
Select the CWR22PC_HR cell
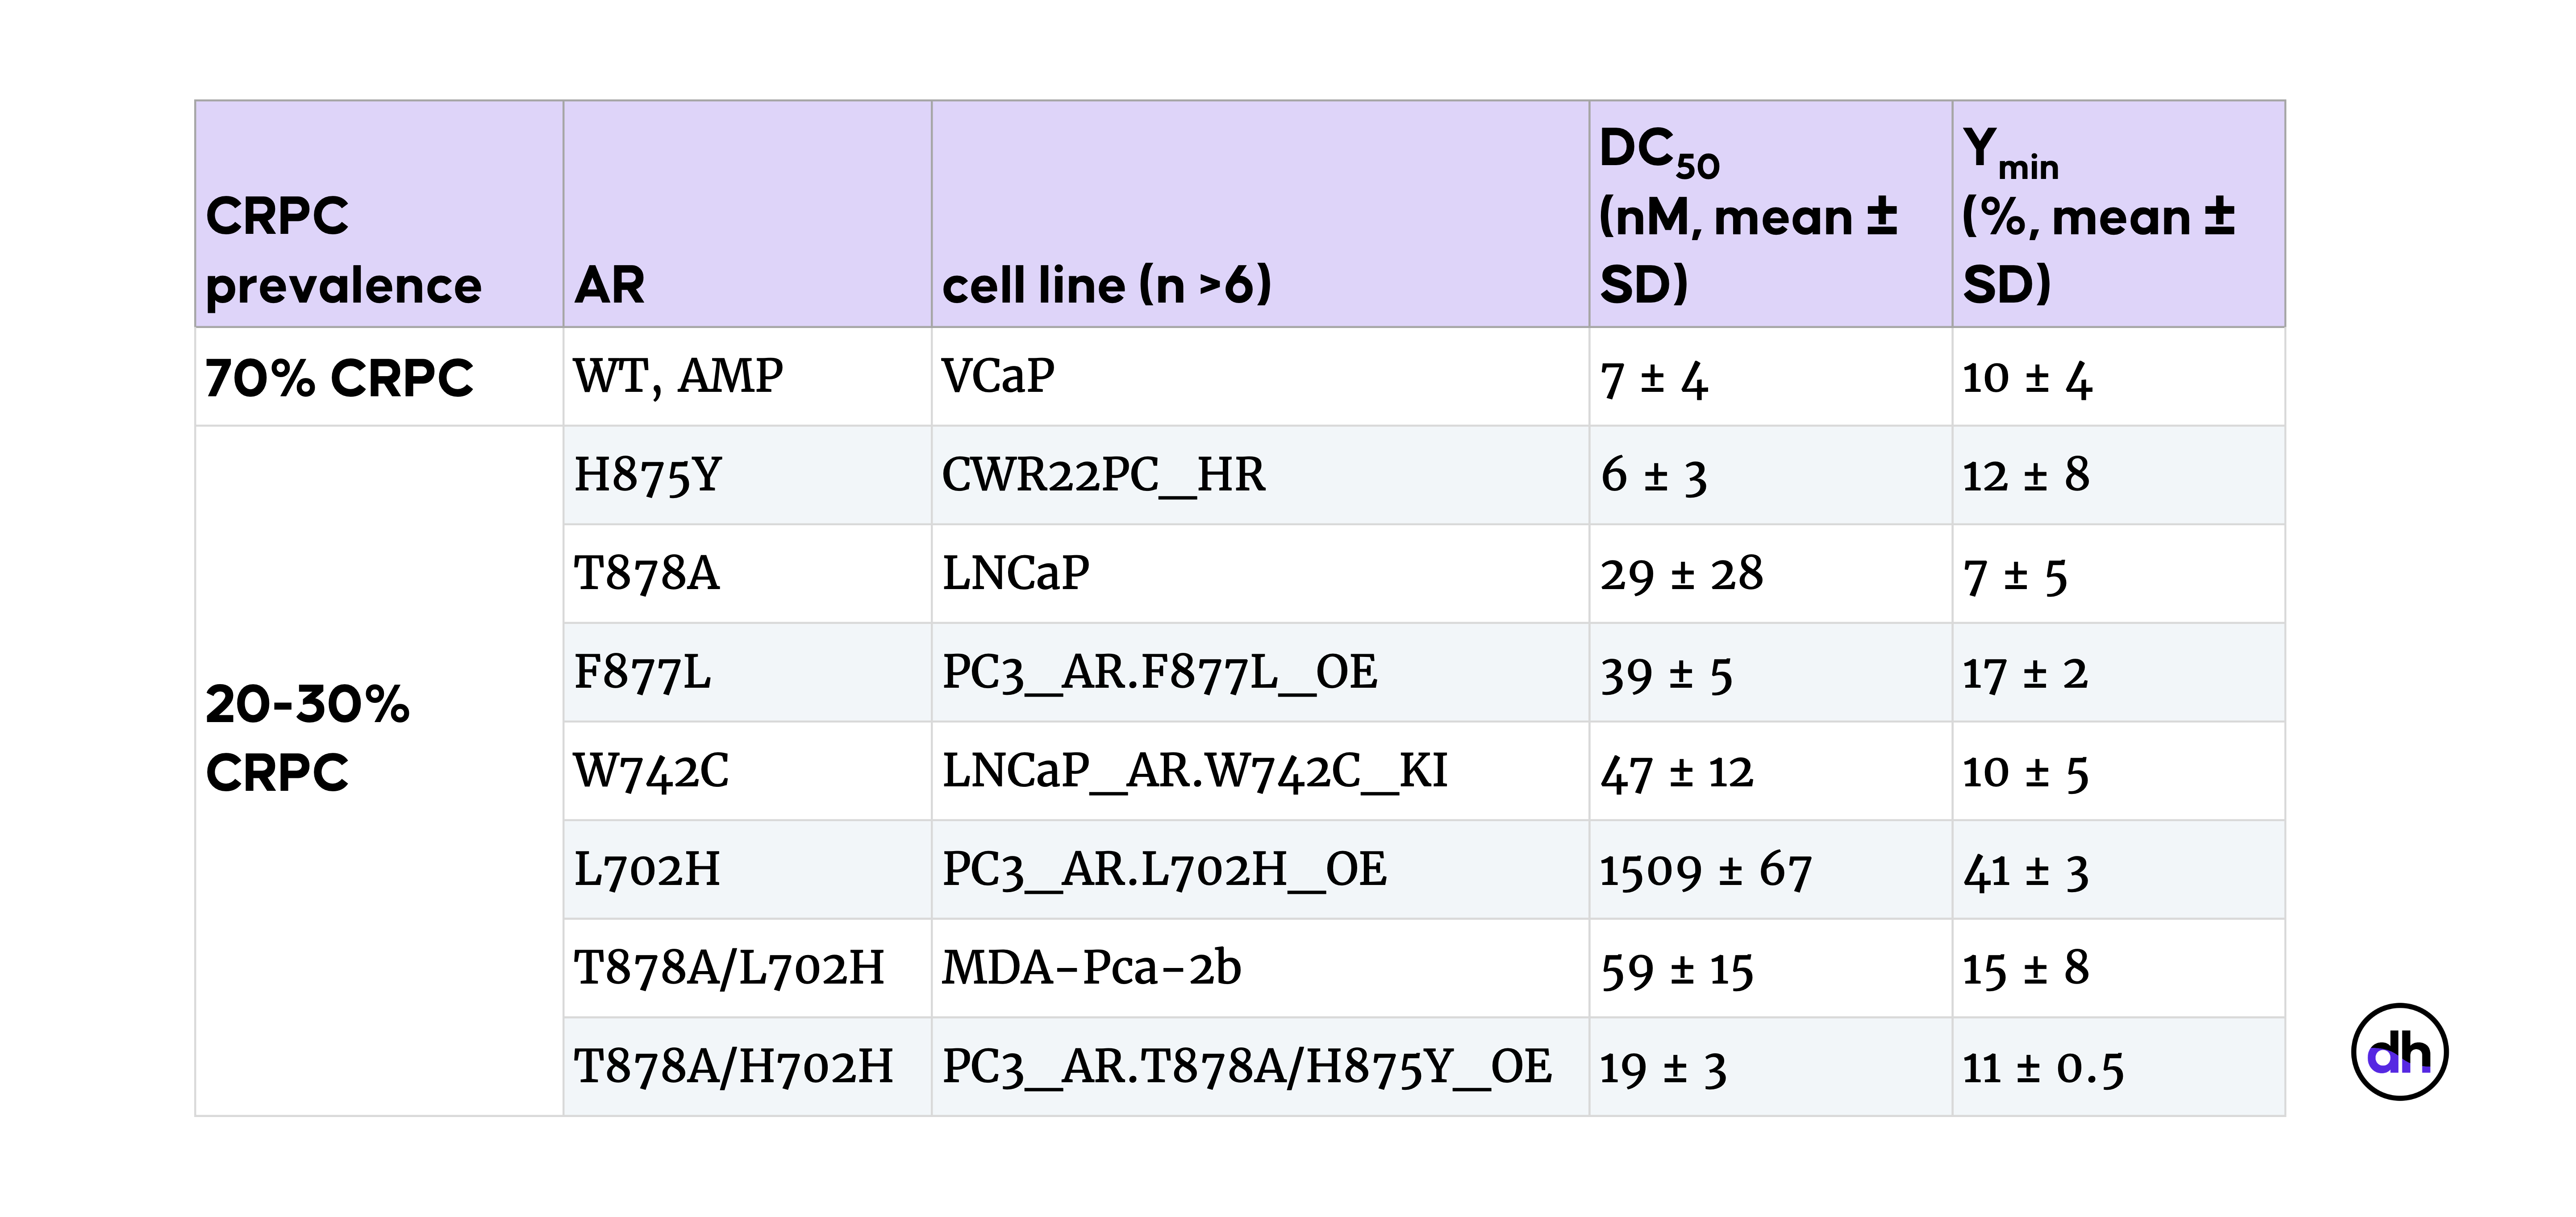[x=1260, y=475]
